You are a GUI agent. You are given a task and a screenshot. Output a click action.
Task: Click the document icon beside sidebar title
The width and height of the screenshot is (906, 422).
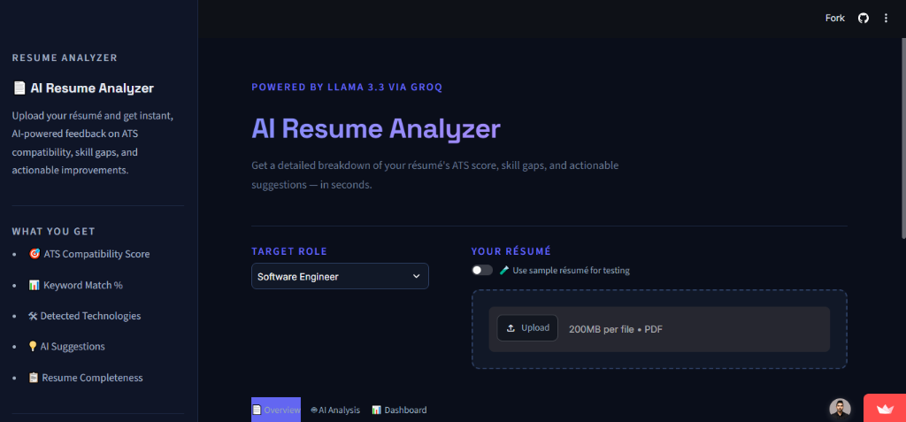click(x=19, y=88)
